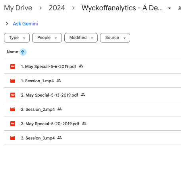
Task: Open the Source filter dropdown
Action: point(115,38)
